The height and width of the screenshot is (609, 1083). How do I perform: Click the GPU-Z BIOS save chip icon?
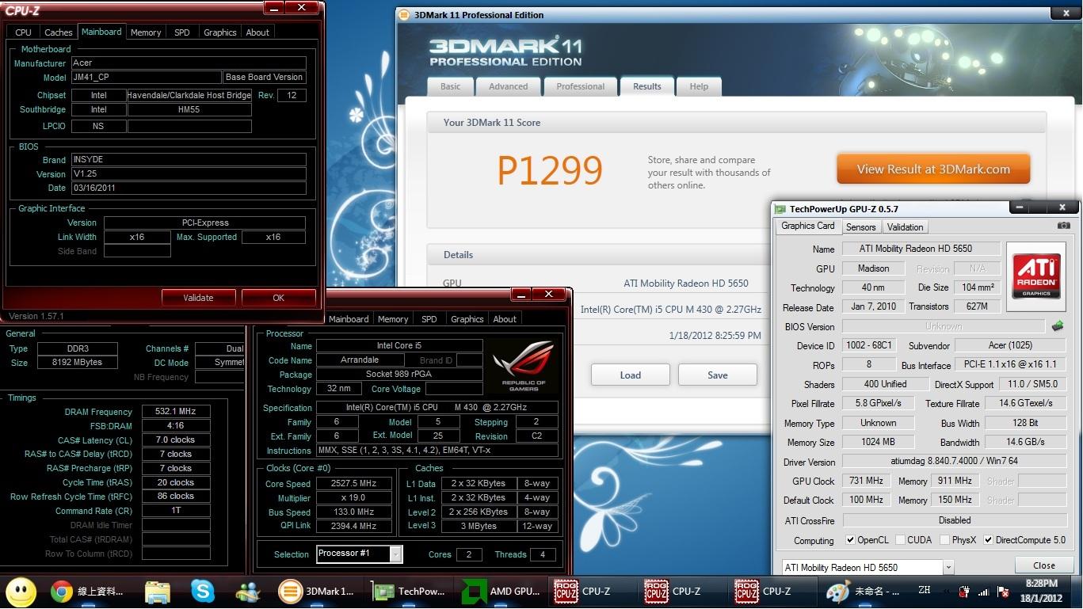[x=1057, y=325]
